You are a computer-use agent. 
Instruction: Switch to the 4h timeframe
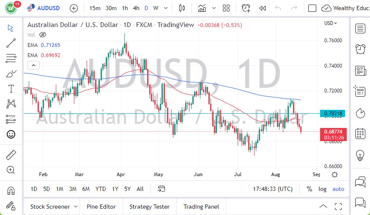pyautogui.click(x=136, y=8)
